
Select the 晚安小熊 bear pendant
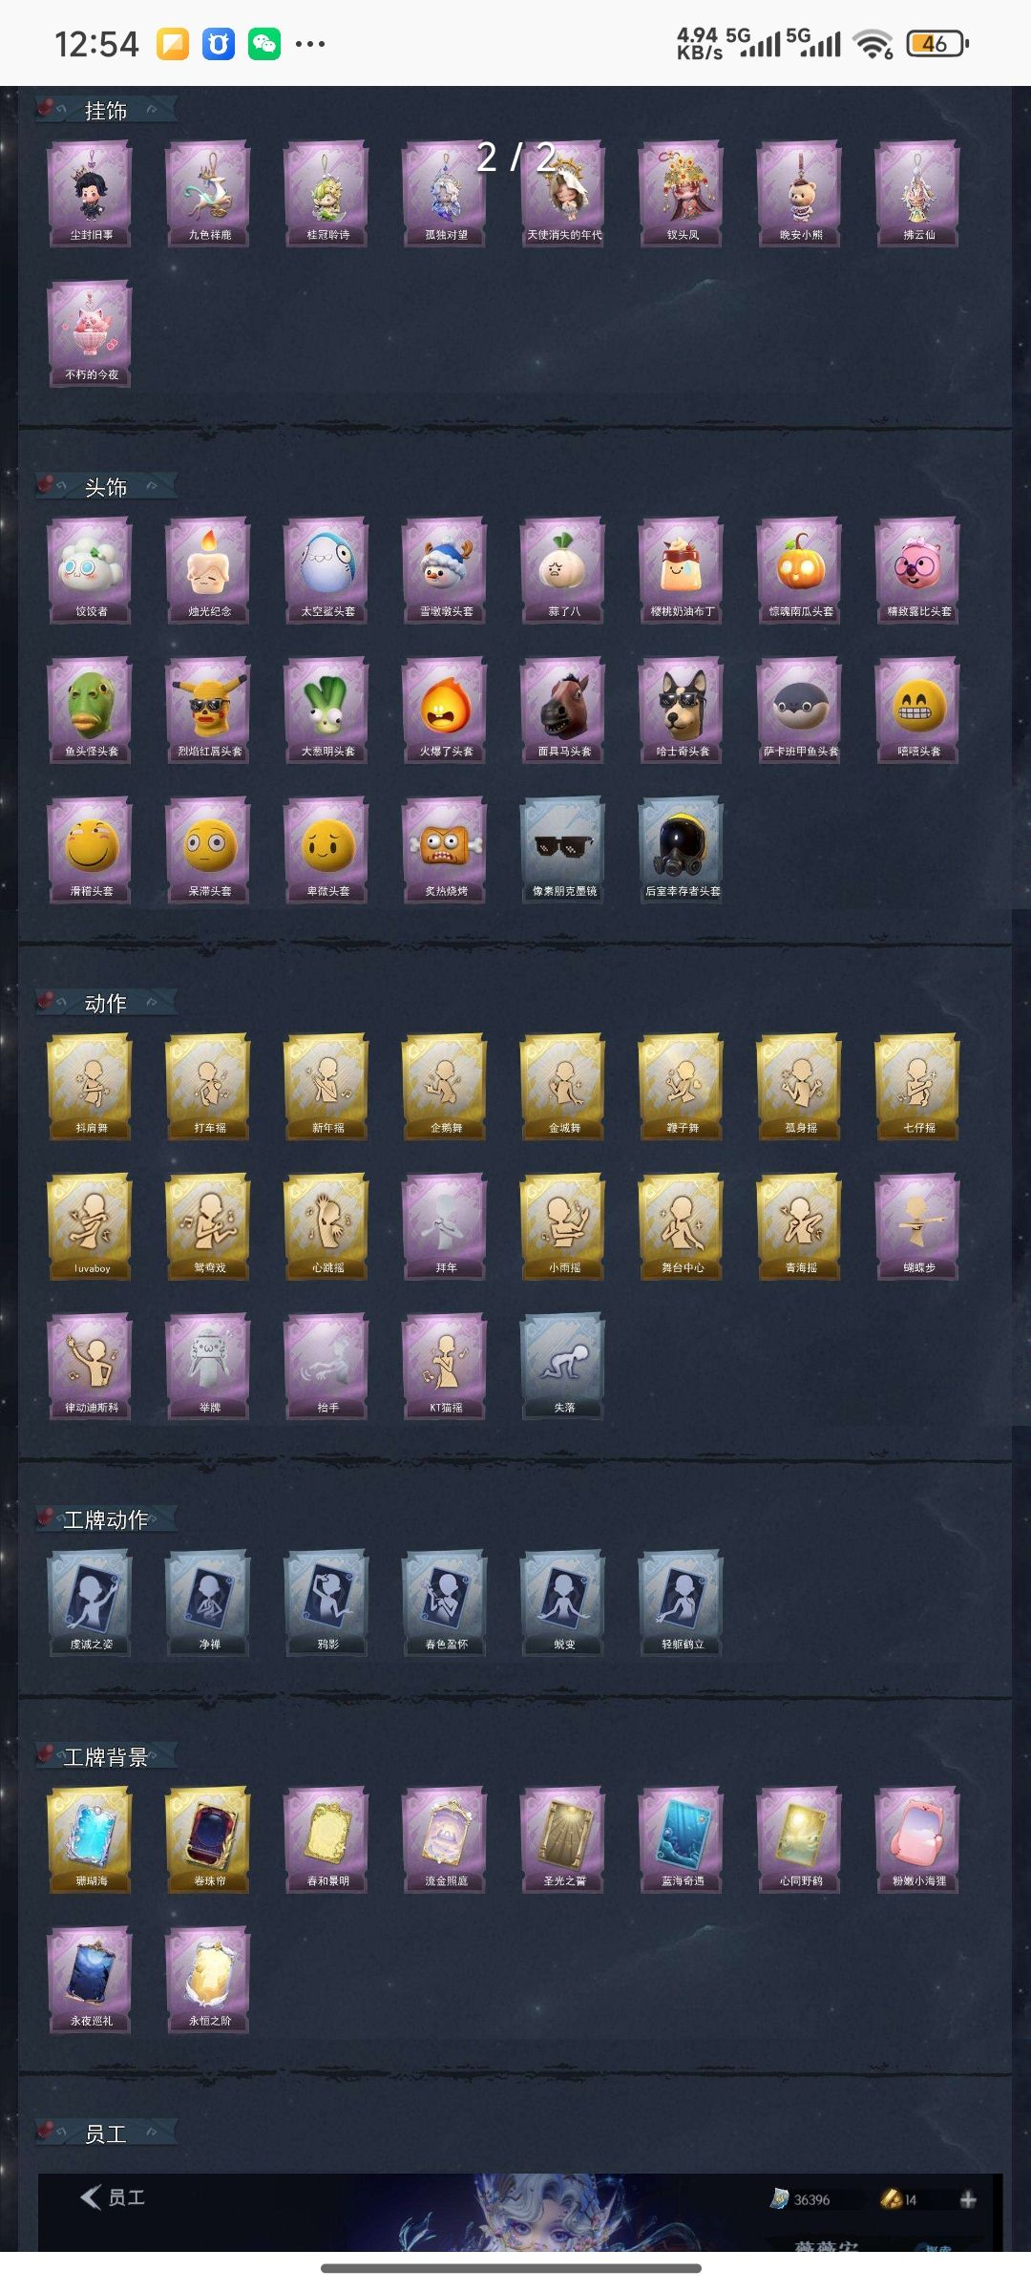point(800,194)
